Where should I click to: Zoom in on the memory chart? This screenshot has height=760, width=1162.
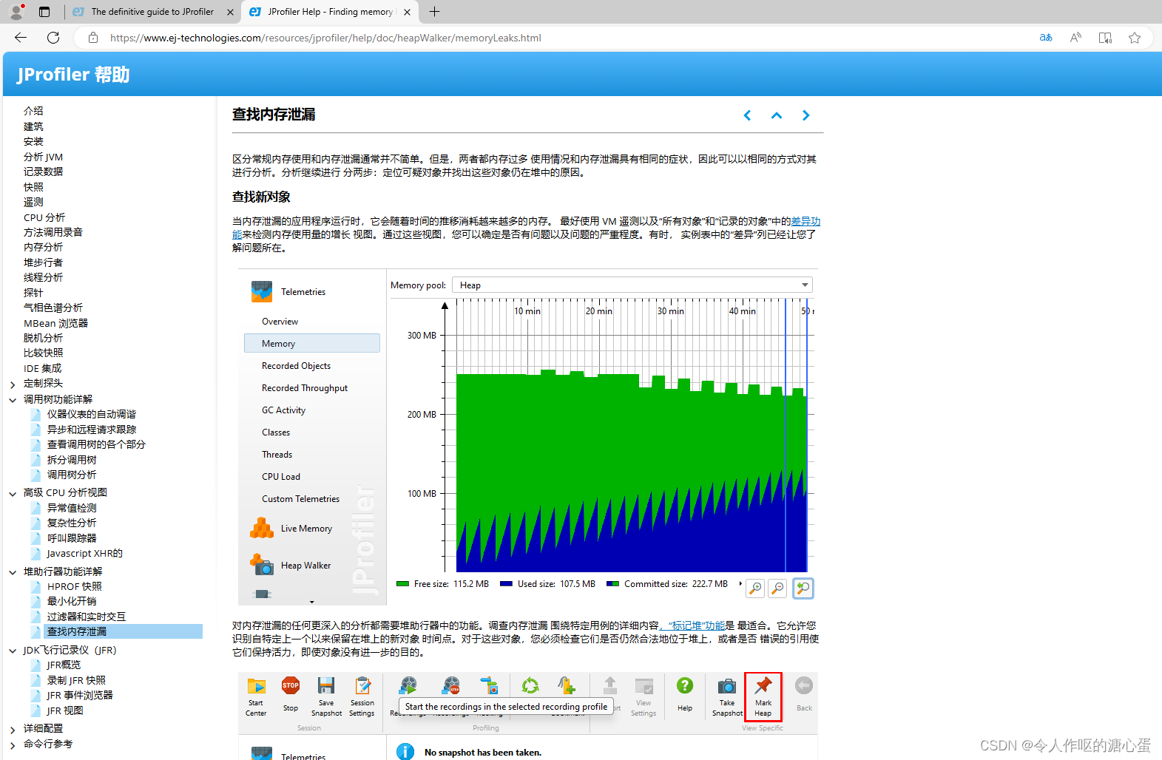point(755,588)
